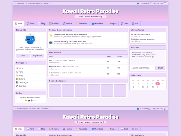Click the blue robot avatar in Bienvenida

(x=30, y=39)
